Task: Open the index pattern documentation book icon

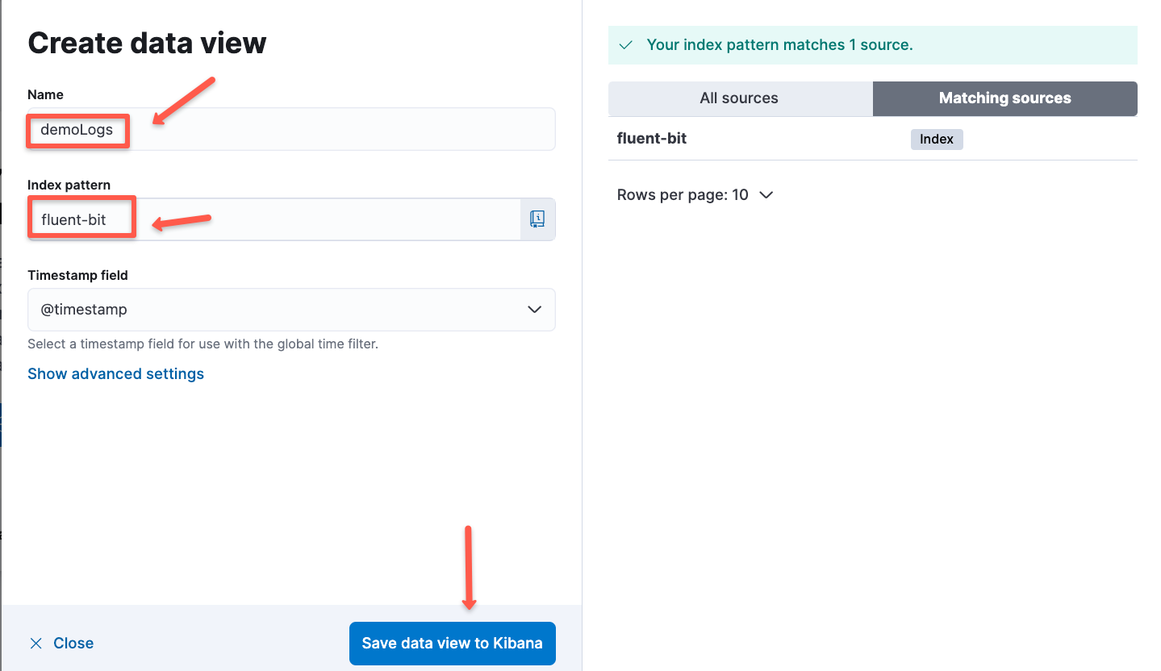Action: coord(537,219)
